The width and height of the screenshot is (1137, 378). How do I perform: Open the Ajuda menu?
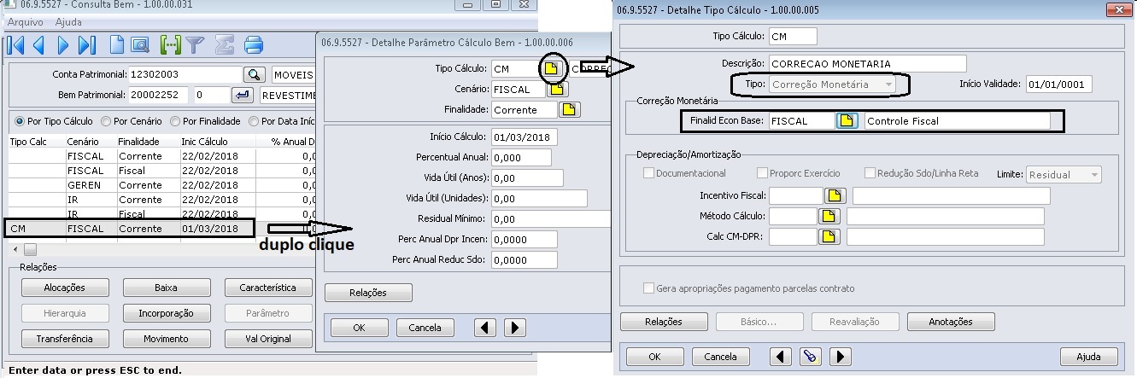pyautogui.click(x=68, y=21)
